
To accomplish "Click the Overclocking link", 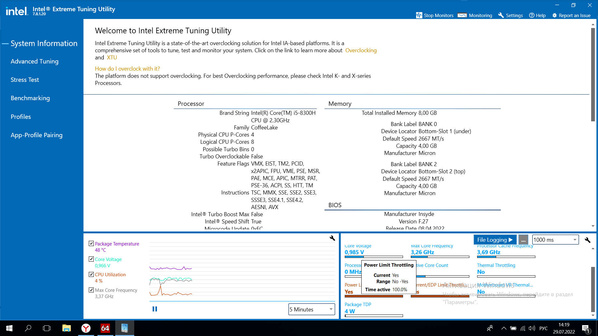I will tap(361, 50).
